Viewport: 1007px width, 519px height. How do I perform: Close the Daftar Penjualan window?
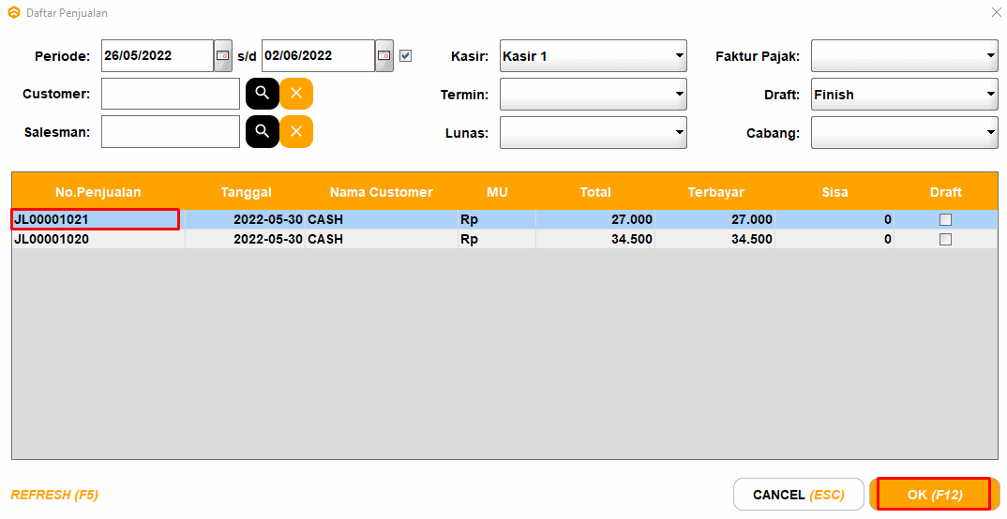click(x=996, y=12)
